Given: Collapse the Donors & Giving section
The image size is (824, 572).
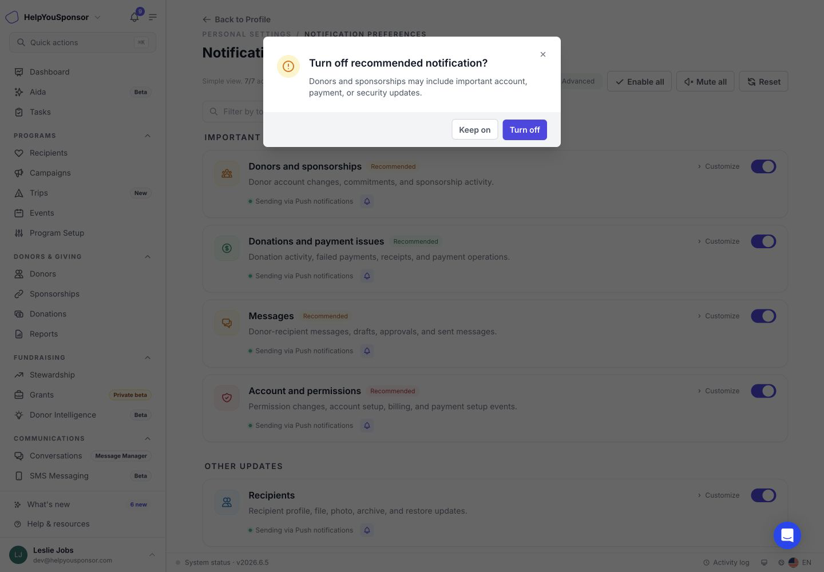Looking at the screenshot, I should (x=148, y=257).
